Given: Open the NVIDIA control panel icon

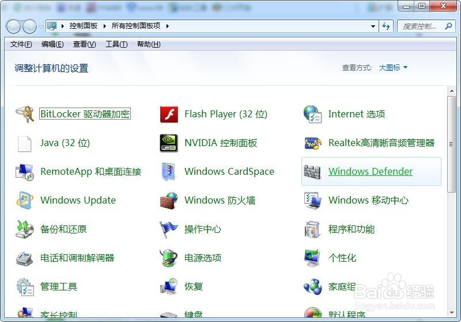Looking at the screenshot, I should (x=169, y=143).
